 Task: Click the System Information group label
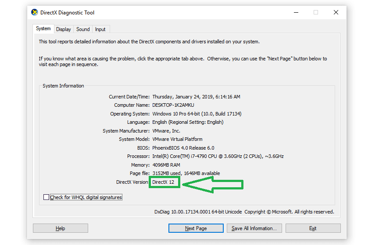pyautogui.click(x=63, y=86)
